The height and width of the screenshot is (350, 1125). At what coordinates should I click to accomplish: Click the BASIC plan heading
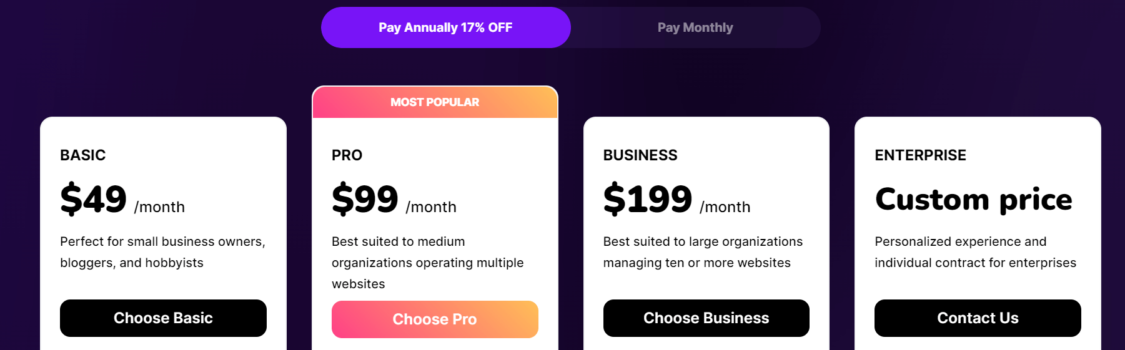tap(83, 155)
